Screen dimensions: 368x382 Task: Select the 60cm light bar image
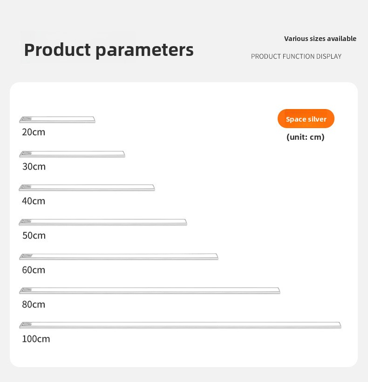click(x=119, y=257)
